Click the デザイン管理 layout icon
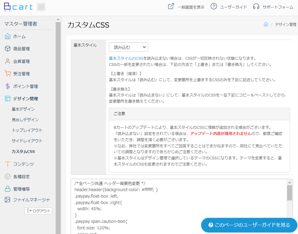The height and width of the screenshot is (234, 298). point(8,98)
